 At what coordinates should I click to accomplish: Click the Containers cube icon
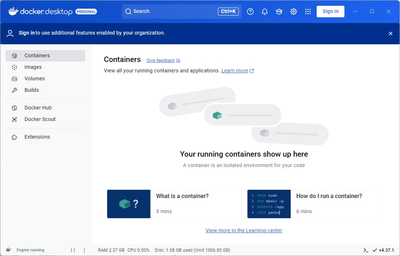point(14,55)
